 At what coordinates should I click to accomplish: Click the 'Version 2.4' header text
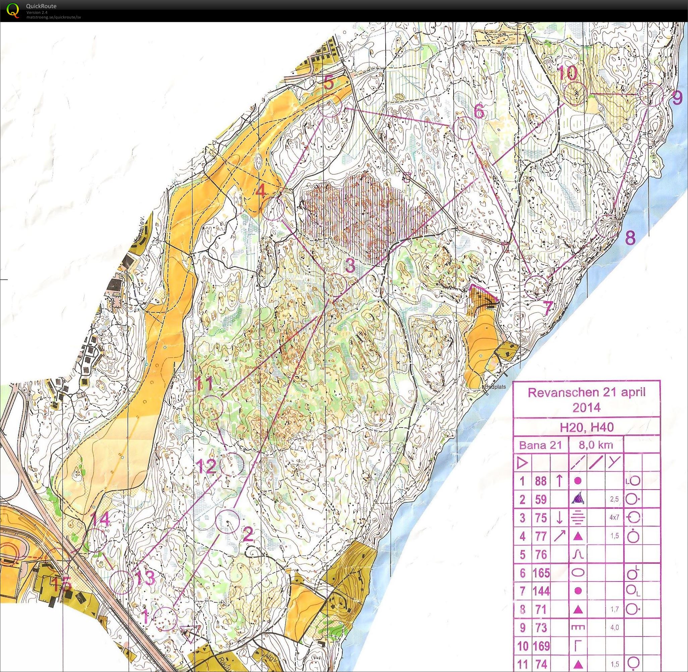pos(36,12)
